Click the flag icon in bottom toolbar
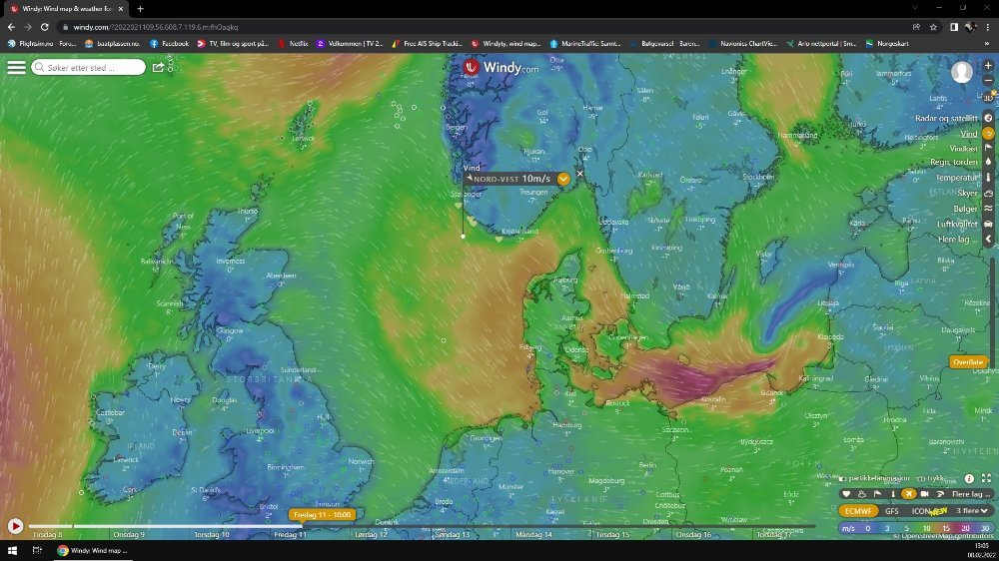Screen dimensions: 999x561 point(877,494)
